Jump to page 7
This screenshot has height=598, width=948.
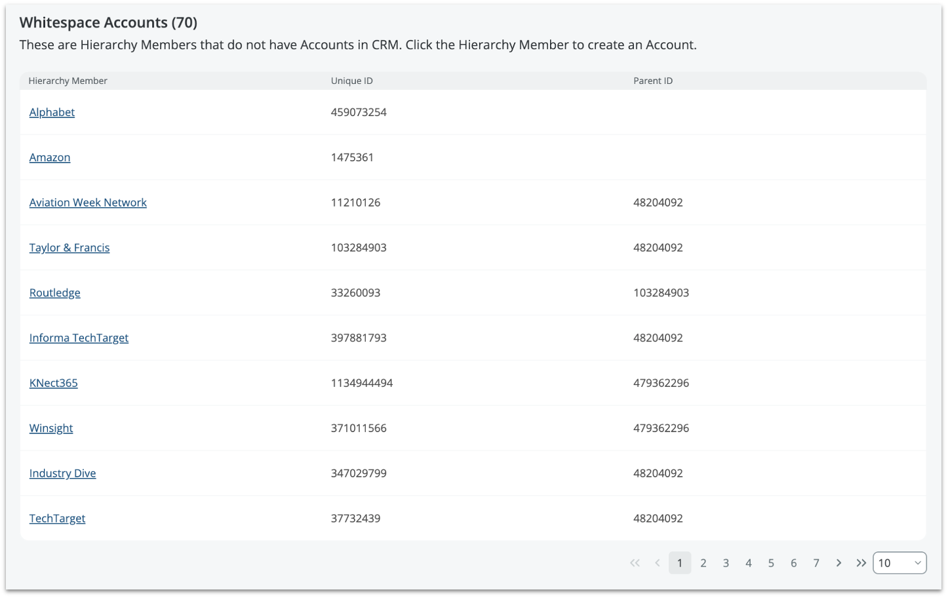[816, 563]
